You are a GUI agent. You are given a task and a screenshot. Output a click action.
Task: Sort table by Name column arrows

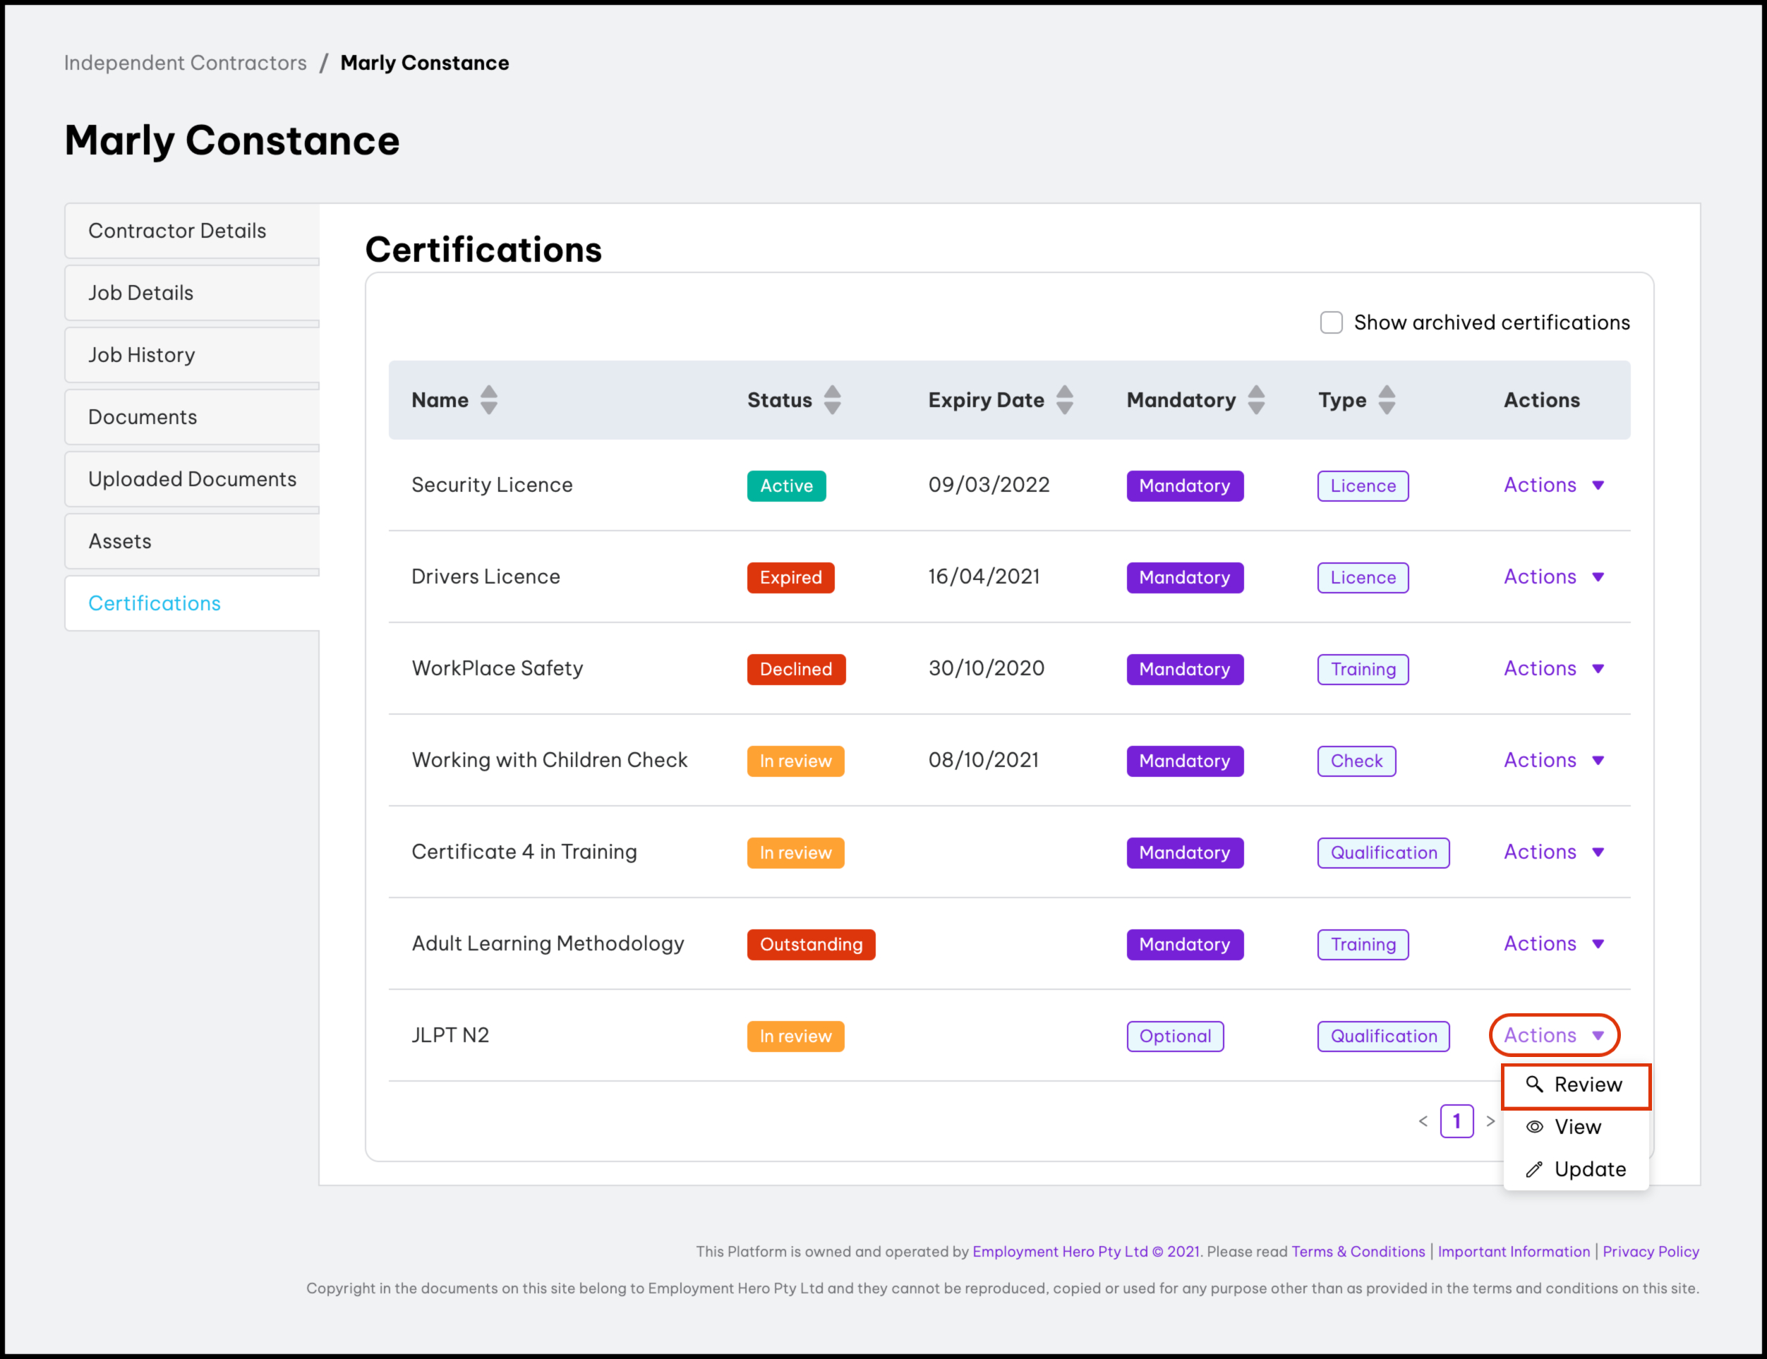(488, 399)
